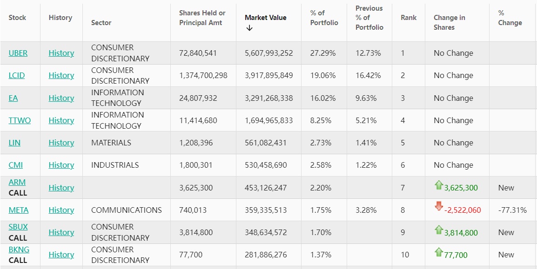Open LCID stock link
The height and width of the screenshot is (269, 537).
point(17,75)
